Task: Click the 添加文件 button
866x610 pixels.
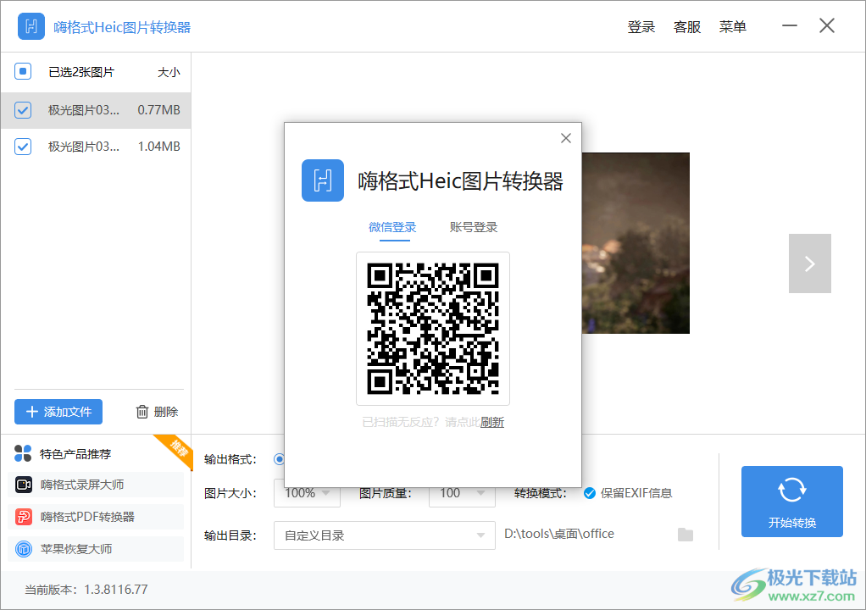Action: (x=58, y=412)
